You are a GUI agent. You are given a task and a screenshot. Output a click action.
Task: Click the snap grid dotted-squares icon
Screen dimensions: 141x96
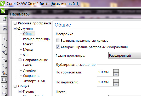pyautogui.click(x=5, y=28)
